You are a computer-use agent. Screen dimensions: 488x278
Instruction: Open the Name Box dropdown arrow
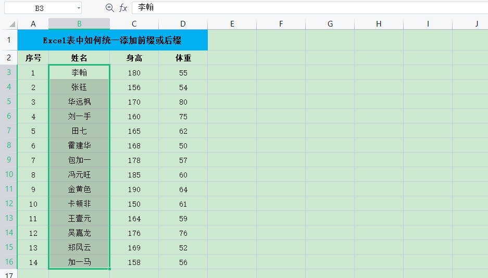tap(79, 8)
